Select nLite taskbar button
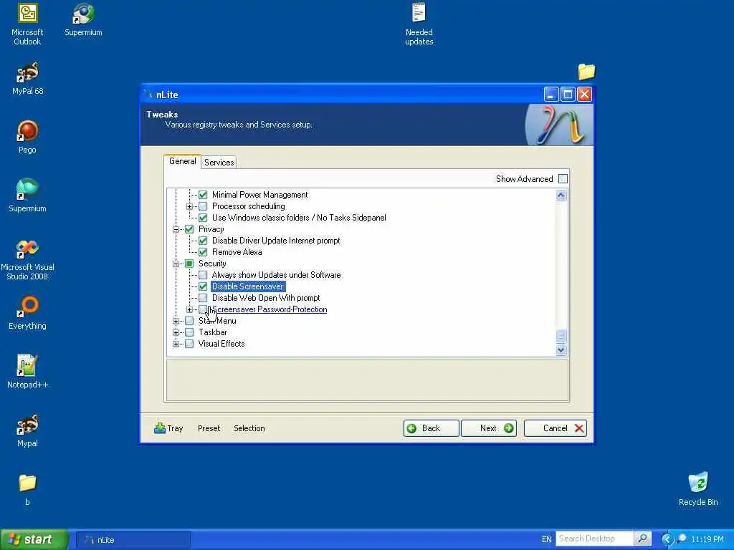This screenshot has width=734, height=550. coord(133,540)
